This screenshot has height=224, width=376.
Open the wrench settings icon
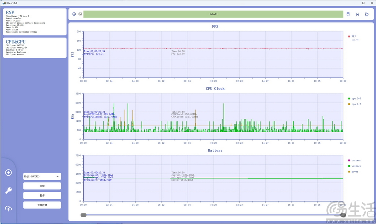(8, 190)
